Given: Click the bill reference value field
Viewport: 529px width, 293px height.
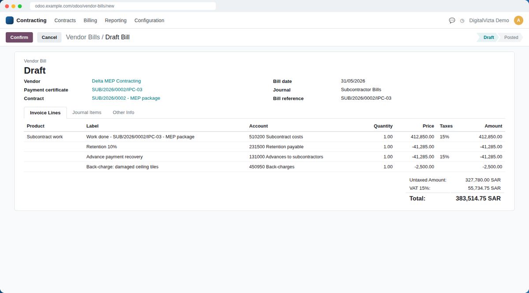Looking at the screenshot, I should [x=366, y=98].
